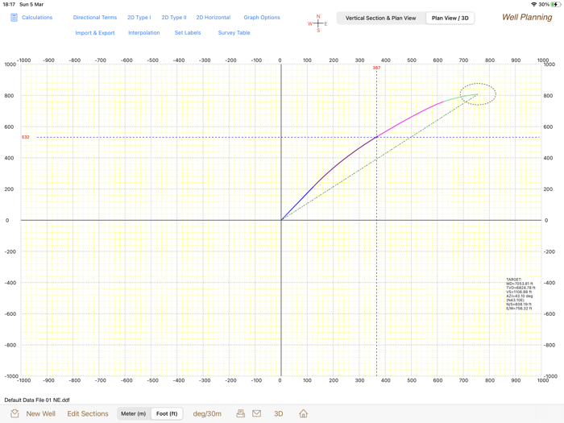This screenshot has width=564, height=423.
Task: Open Survey Table
Action: click(234, 33)
